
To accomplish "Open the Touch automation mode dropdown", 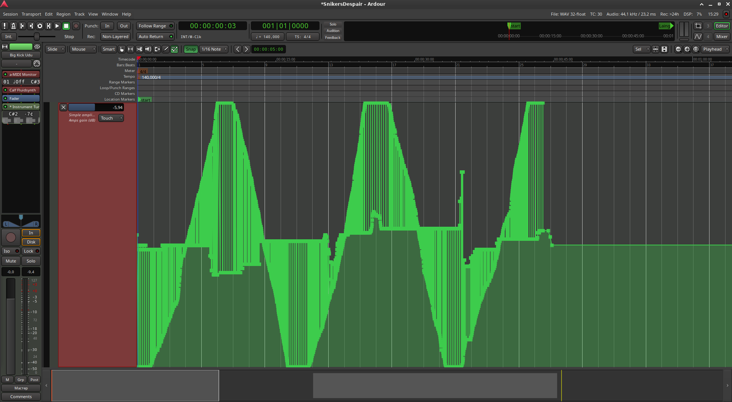I will pyautogui.click(x=111, y=118).
